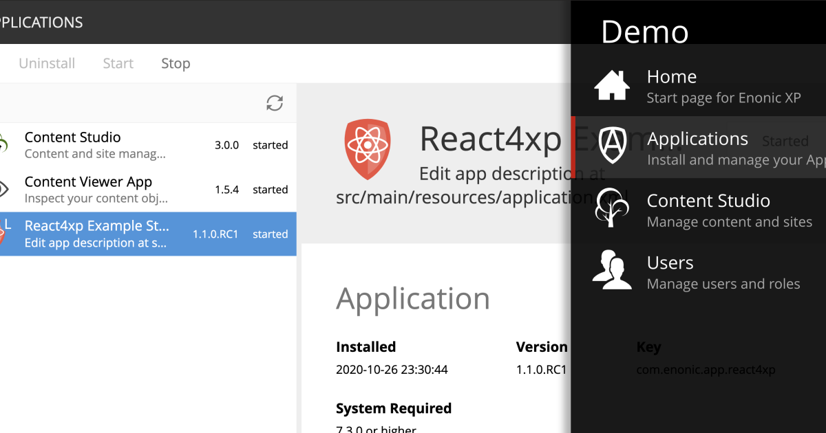The height and width of the screenshot is (433, 826).
Task: Click the com.enonic.app.react4xp Key value
Action: (x=705, y=369)
